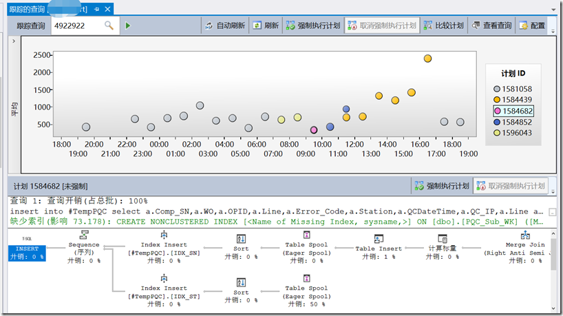Screen dimensions: 563x316
Task: Click the last gray point near 18:30
Action: pos(460,122)
